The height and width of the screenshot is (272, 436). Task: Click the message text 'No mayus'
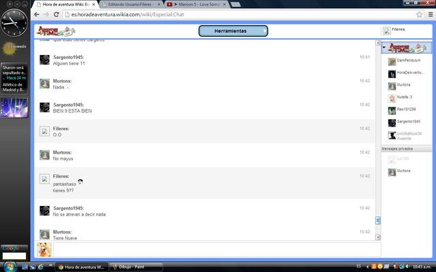[x=63, y=158]
